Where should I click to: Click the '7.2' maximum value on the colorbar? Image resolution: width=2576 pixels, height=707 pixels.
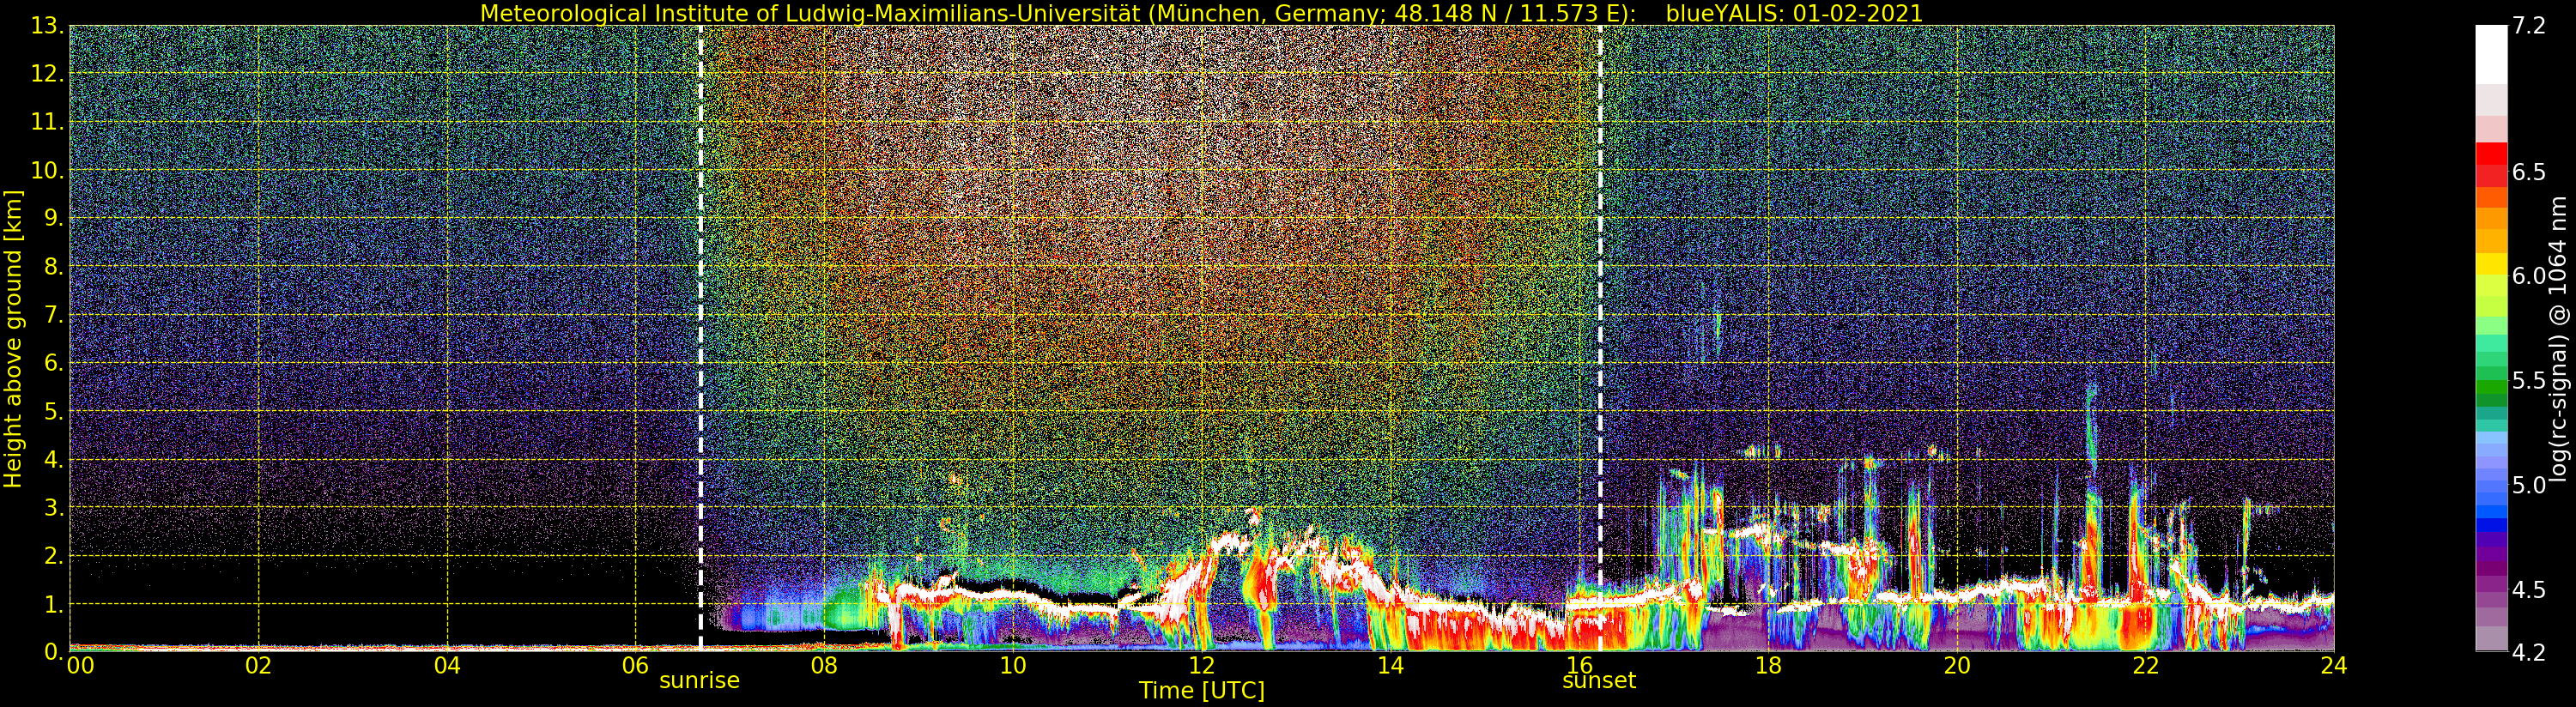[x=2530, y=26]
